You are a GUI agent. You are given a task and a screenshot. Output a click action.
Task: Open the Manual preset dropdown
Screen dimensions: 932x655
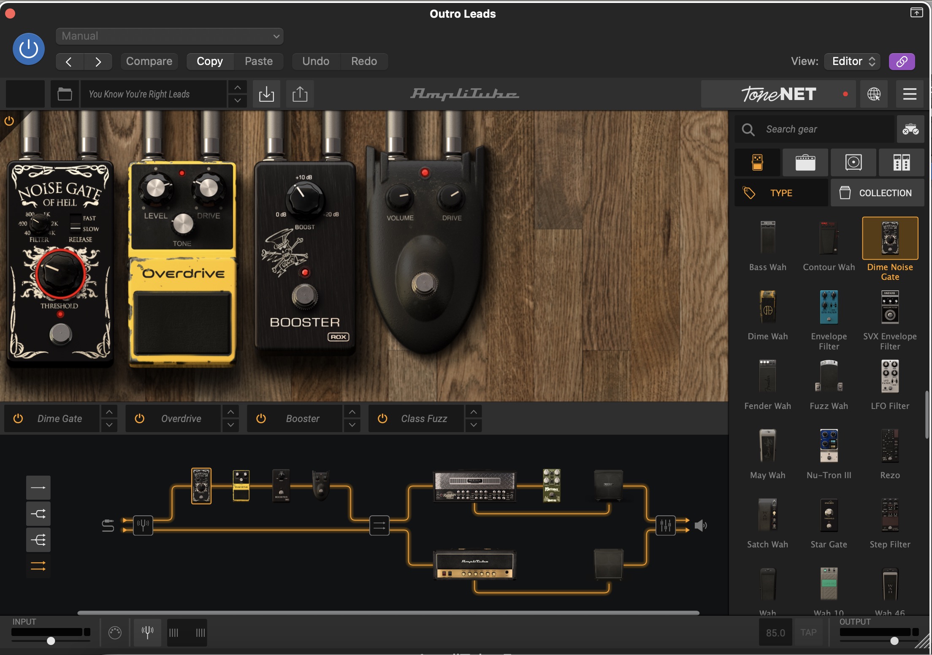(x=170, y=36)
